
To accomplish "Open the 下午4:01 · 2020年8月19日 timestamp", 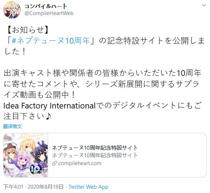I will click(33, 187).
